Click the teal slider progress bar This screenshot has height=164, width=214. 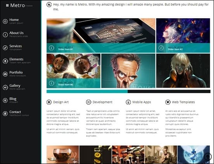[x=87, y=91]
